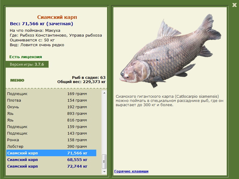Click the scrollbar down arrow
This screenshot has height=179, width=239.
click(104, 172)
